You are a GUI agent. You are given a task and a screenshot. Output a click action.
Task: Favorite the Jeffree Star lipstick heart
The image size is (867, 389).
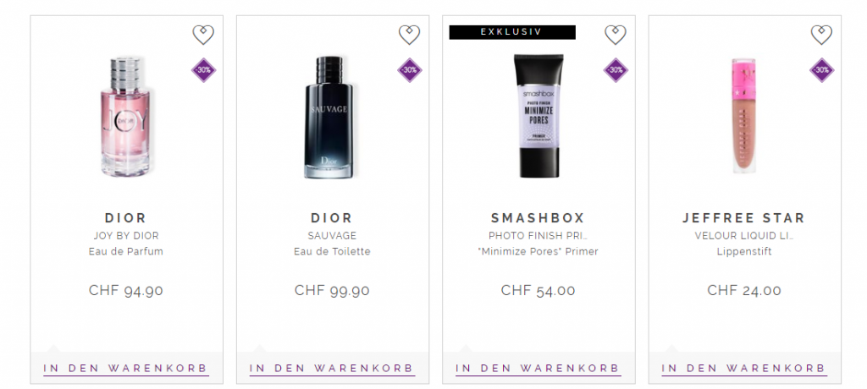[x=821, y=35]
